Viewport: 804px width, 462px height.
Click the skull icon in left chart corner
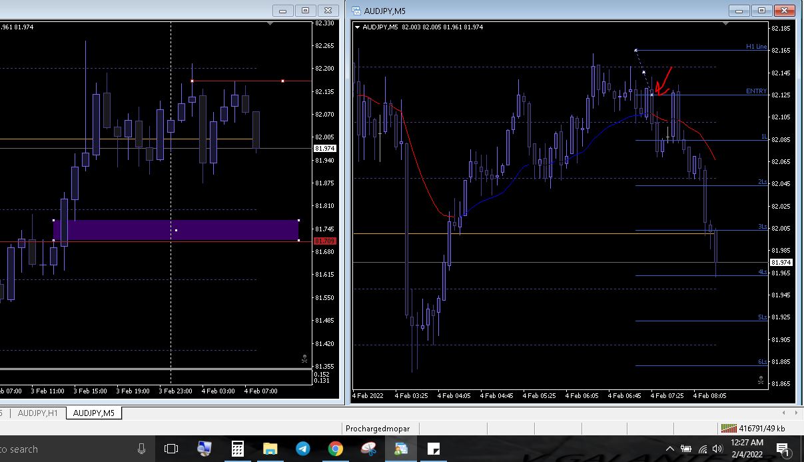(304, 359)
